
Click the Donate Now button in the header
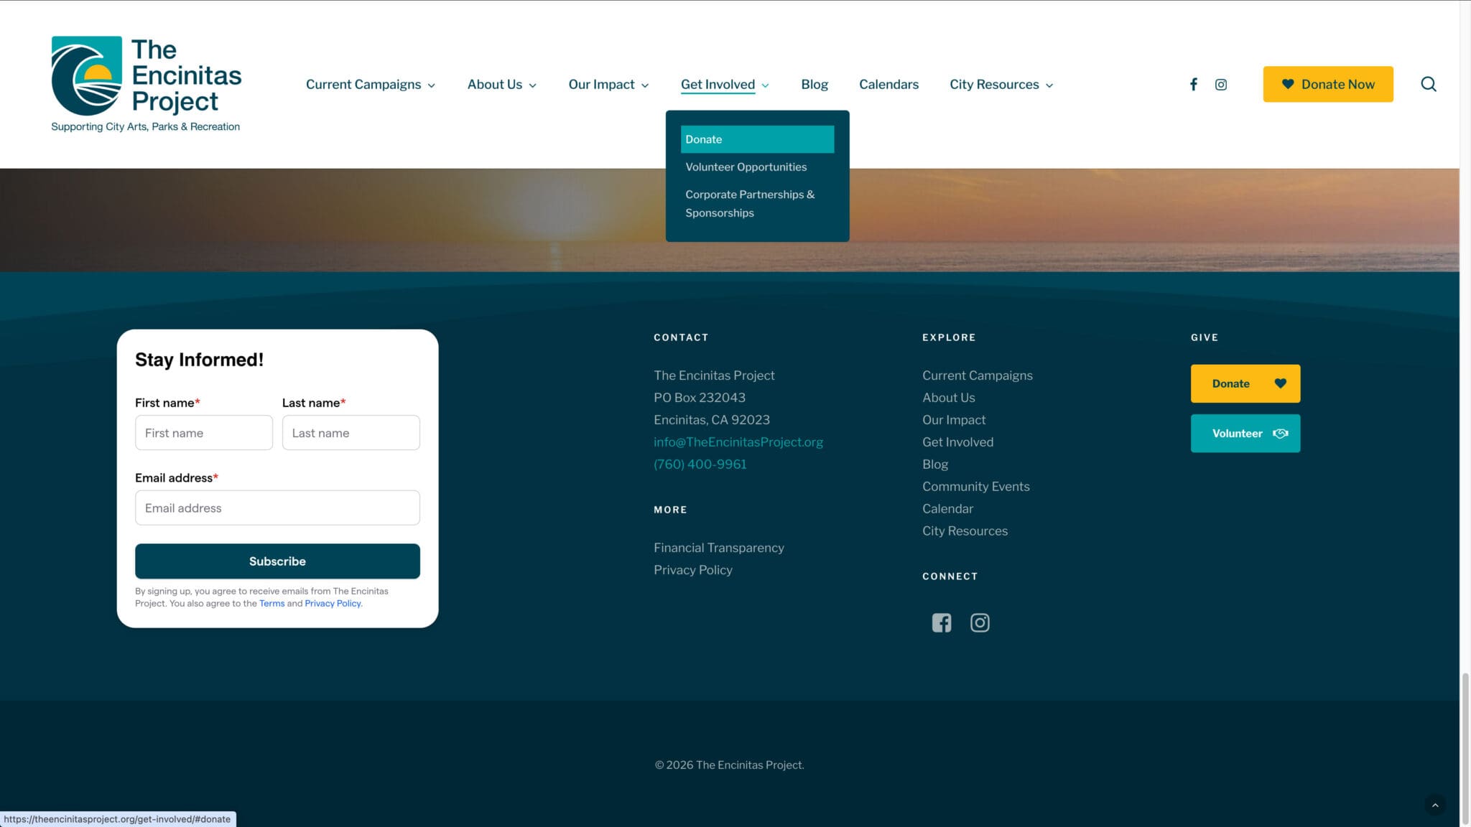(x=1327, y=85)
